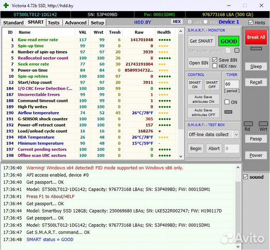Uncheck the Hints checkbox
Screen dimensions: 270x250
click(251, 22)
